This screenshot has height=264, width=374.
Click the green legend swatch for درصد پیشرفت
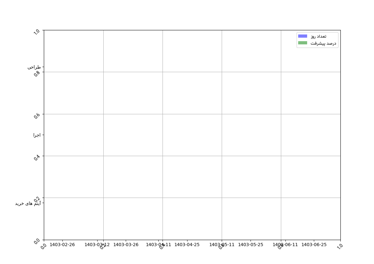tap(302, 43)
